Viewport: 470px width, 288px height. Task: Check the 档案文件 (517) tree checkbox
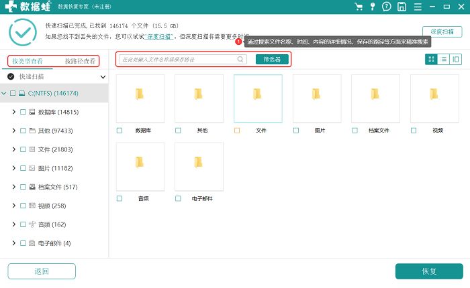(x=23, y=187)
